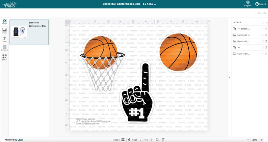Zoom out with the minus button
268x142 pixels.
tap(248, 140)
